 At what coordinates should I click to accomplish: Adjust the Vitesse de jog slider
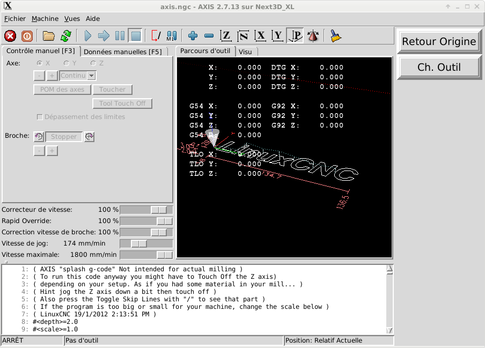[146, 243]
